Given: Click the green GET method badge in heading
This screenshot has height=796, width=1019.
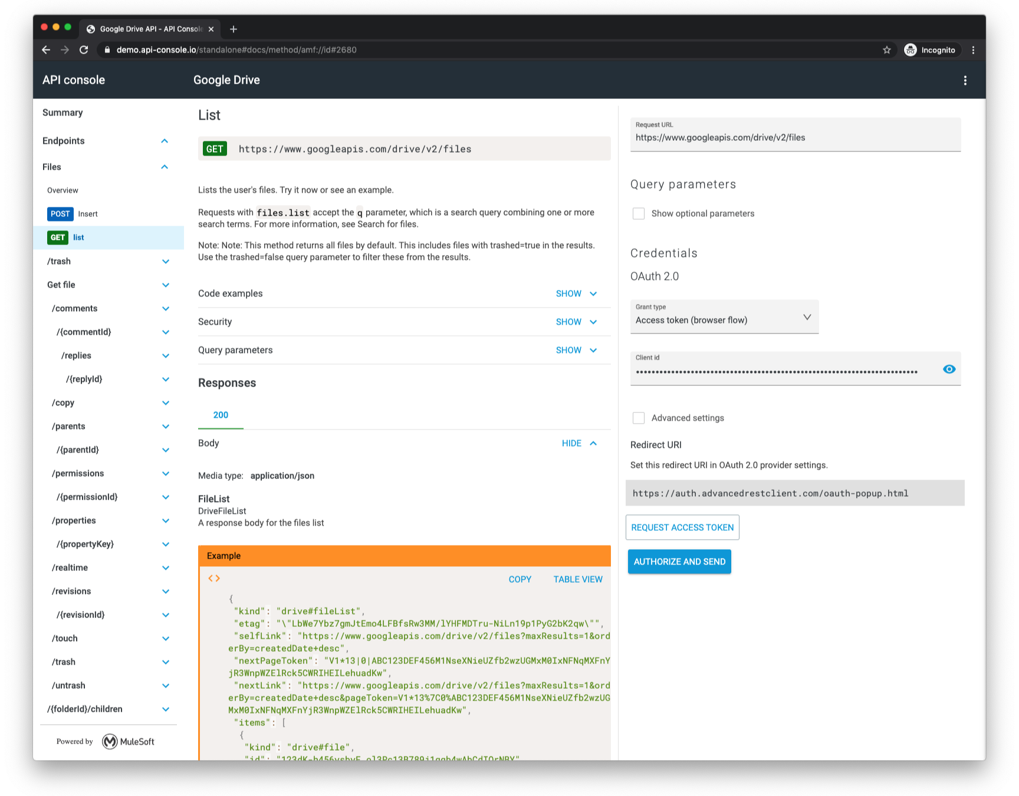Looking at the screenshot, I should 215,149.
